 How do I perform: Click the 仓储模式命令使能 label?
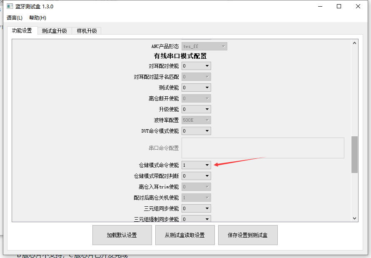pos(159,165)
